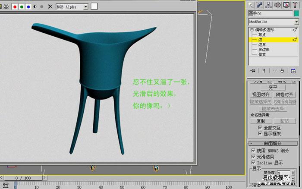Open the mini curve editor icon
Image resolution: width=302 pixels, height=189 pixels.
6,186
